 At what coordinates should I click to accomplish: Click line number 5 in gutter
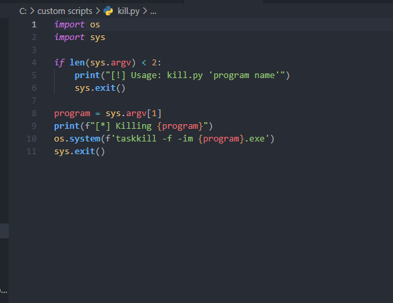coord(34,75)
